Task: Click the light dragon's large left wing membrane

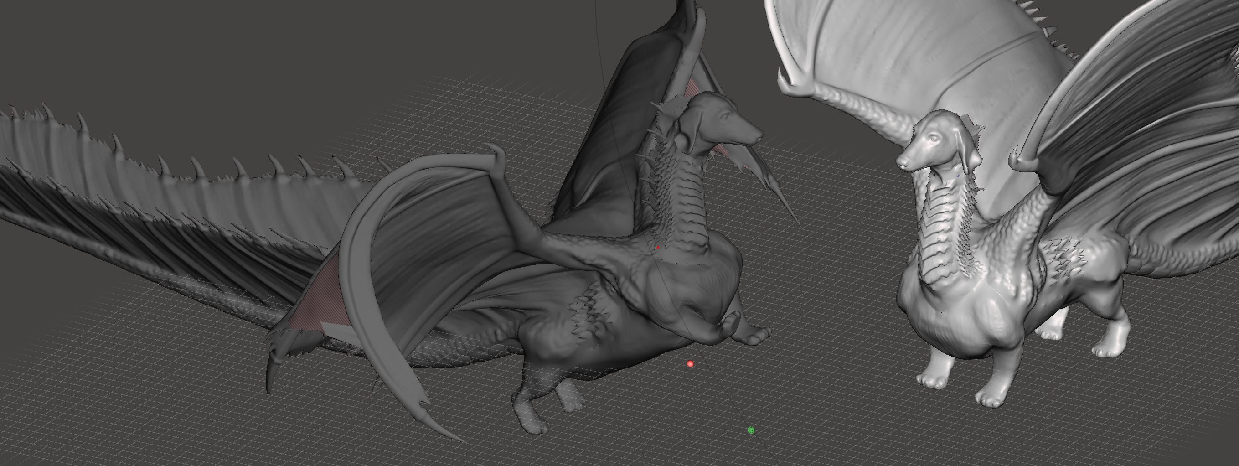Action: click(914, 53)
